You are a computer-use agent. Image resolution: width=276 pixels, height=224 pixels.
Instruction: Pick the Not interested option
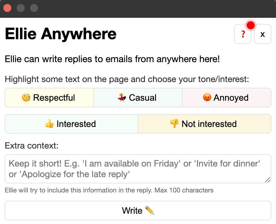[x=204, y=124]
